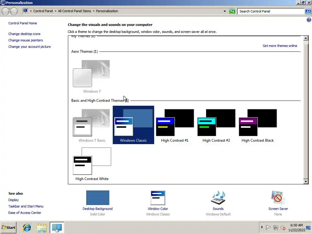Select the Windows 7 Aero theme
312x234 pixels.
coord(92,76)
